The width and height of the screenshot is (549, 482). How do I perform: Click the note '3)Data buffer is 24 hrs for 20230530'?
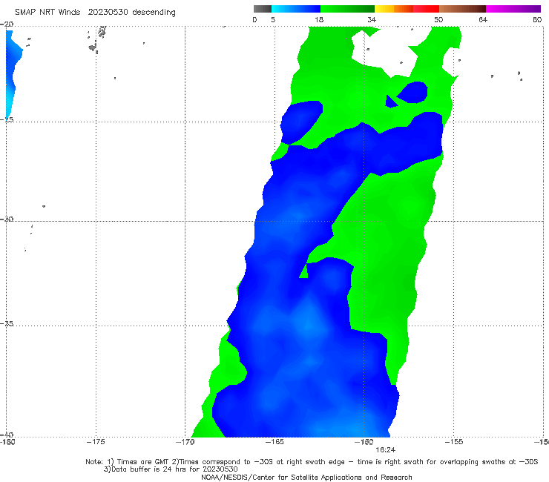click(171, 469)
